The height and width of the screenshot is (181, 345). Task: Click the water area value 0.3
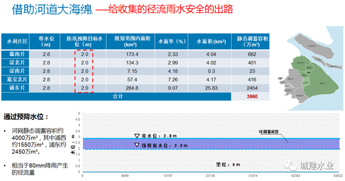(x=211, y=71)
